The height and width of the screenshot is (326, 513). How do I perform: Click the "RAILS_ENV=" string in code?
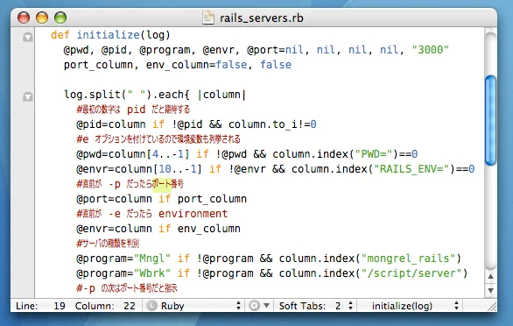tap(411, 169)
